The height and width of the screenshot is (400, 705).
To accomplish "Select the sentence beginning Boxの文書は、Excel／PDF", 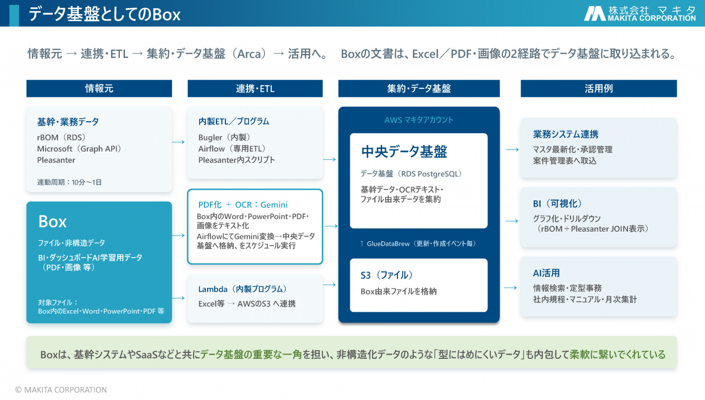I will pyautogui.click(x=509, y=54).
